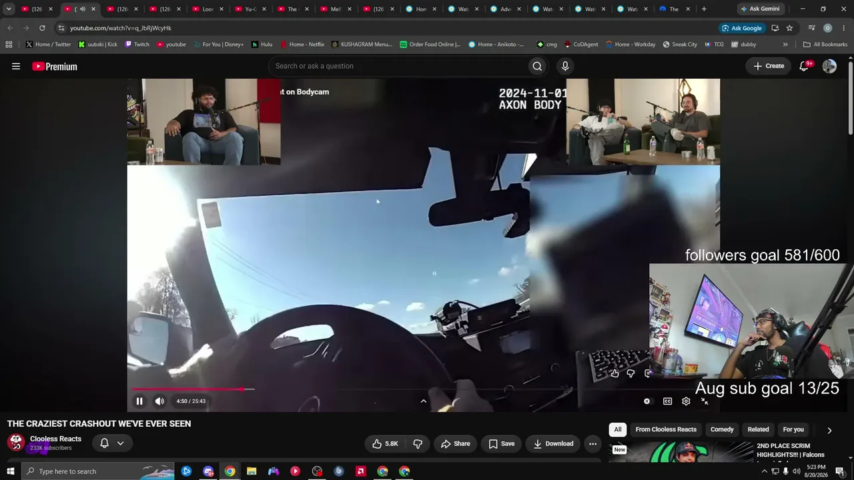This screenshot has height=480, width=854.
Task: Dislike the video
Action: [x=418, y=444]
